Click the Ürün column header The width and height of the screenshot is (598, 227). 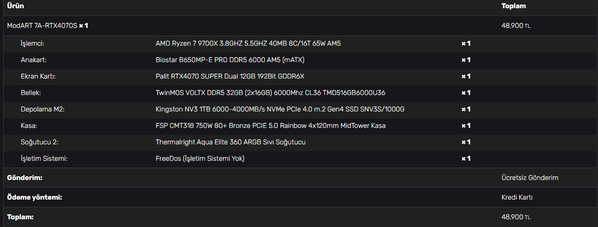point(16,6)
